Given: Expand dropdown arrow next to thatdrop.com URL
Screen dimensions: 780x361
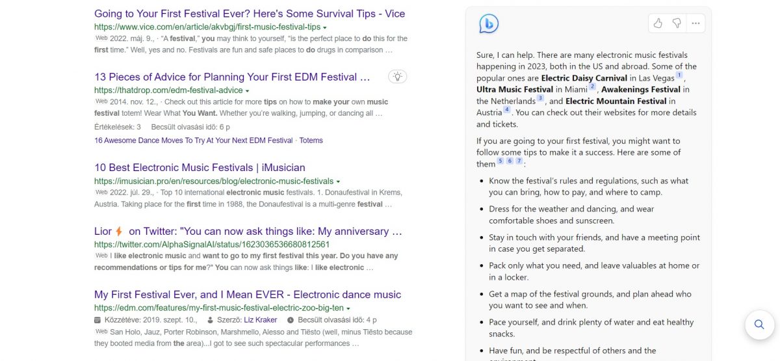Looking at the screenshot, I should pos(248,90).
